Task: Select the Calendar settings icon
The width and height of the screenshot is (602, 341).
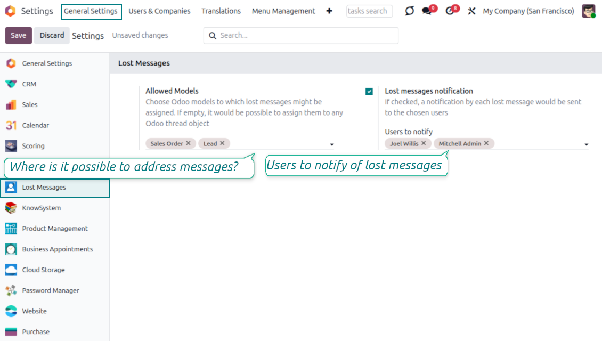Action: tap(11, 125)
